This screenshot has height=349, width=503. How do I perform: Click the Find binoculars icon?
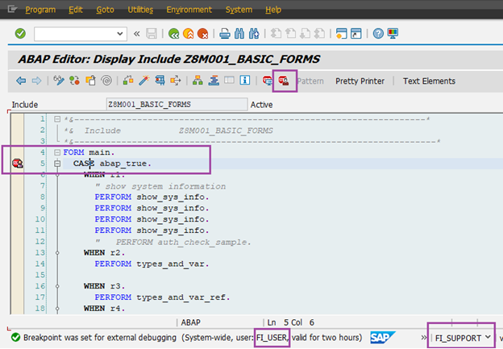point(239,33)
